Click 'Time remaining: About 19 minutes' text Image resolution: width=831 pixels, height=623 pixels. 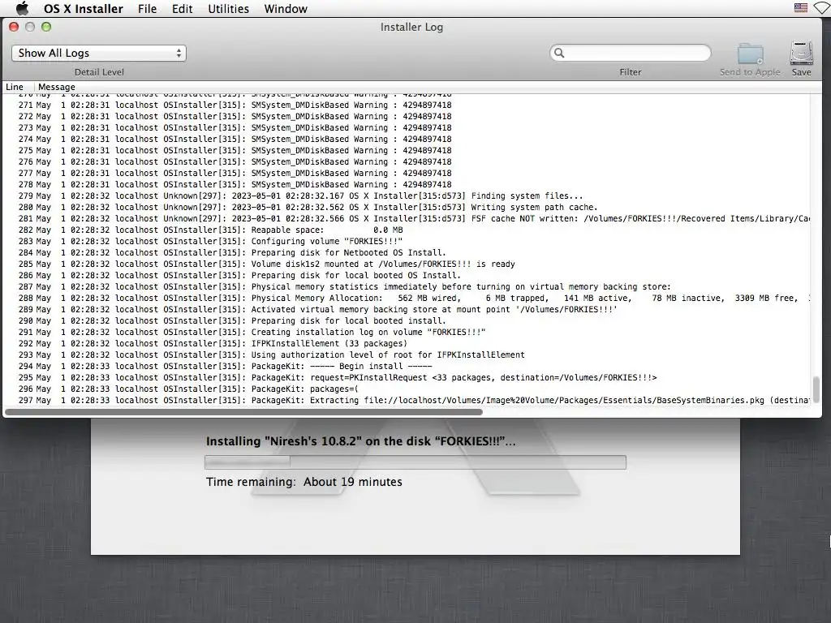[304, 482]
